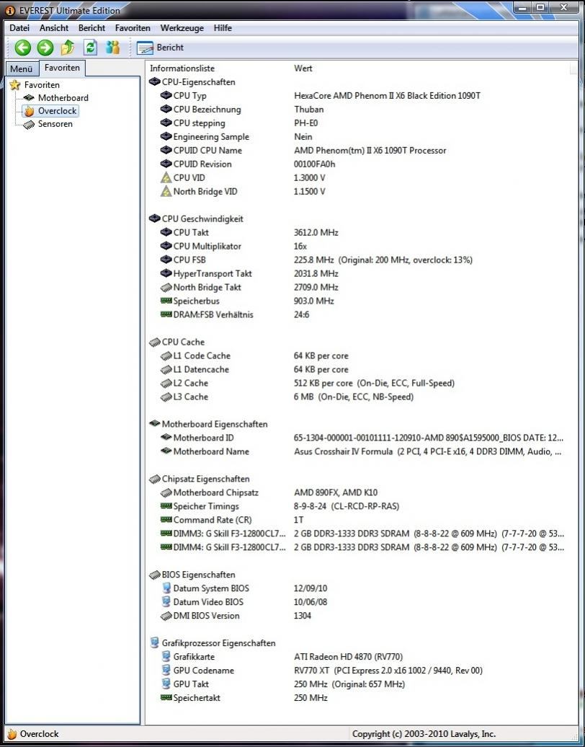The width and height of the screenshot is (585, 747).
Task: Click the CPU Takt row icon
Action: pos(166,232)
